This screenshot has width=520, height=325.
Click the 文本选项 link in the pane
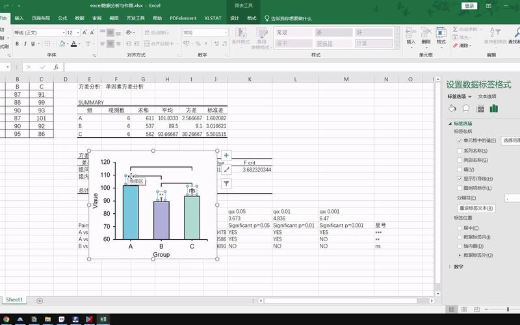[487, 96]
